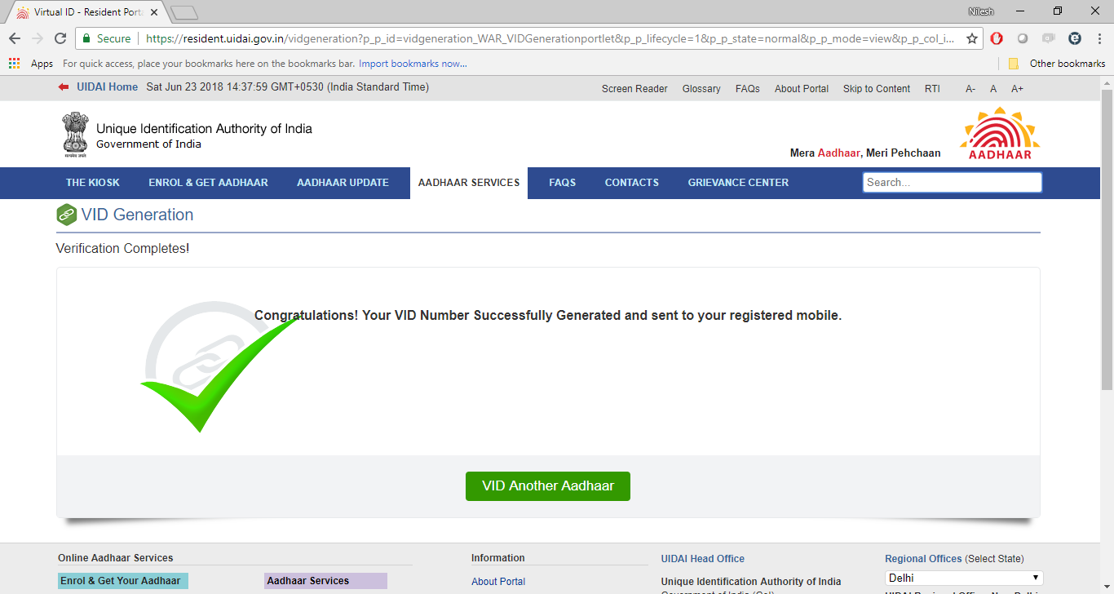Viewport: 1114px width, 594px height.
Task: Reload the page with the refresh icon
Action: [x=60, y=38]
